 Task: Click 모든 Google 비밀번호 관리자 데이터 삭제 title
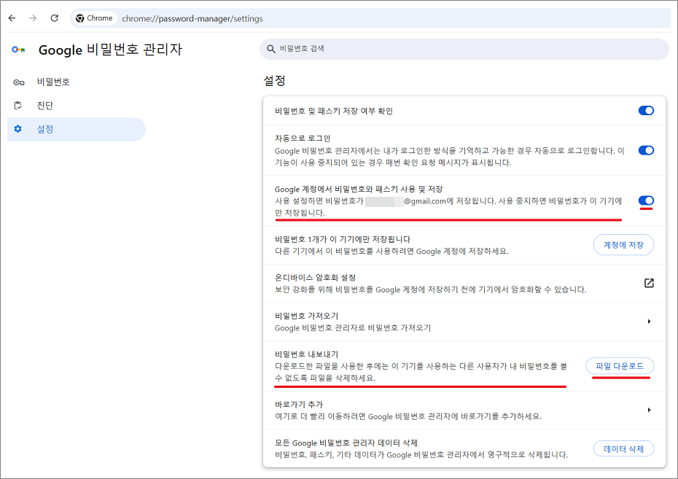346,443
